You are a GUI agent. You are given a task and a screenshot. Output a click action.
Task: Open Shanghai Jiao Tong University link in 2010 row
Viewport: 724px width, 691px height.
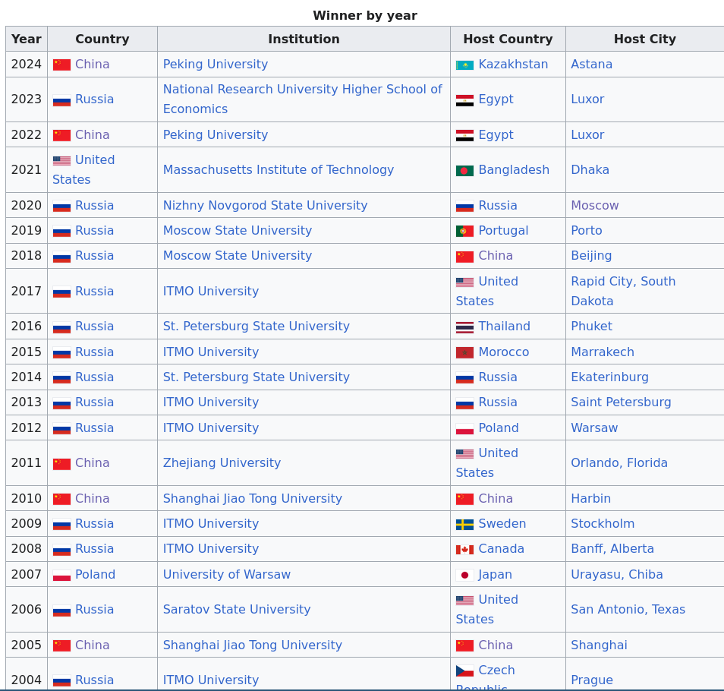tap(253, 498)
